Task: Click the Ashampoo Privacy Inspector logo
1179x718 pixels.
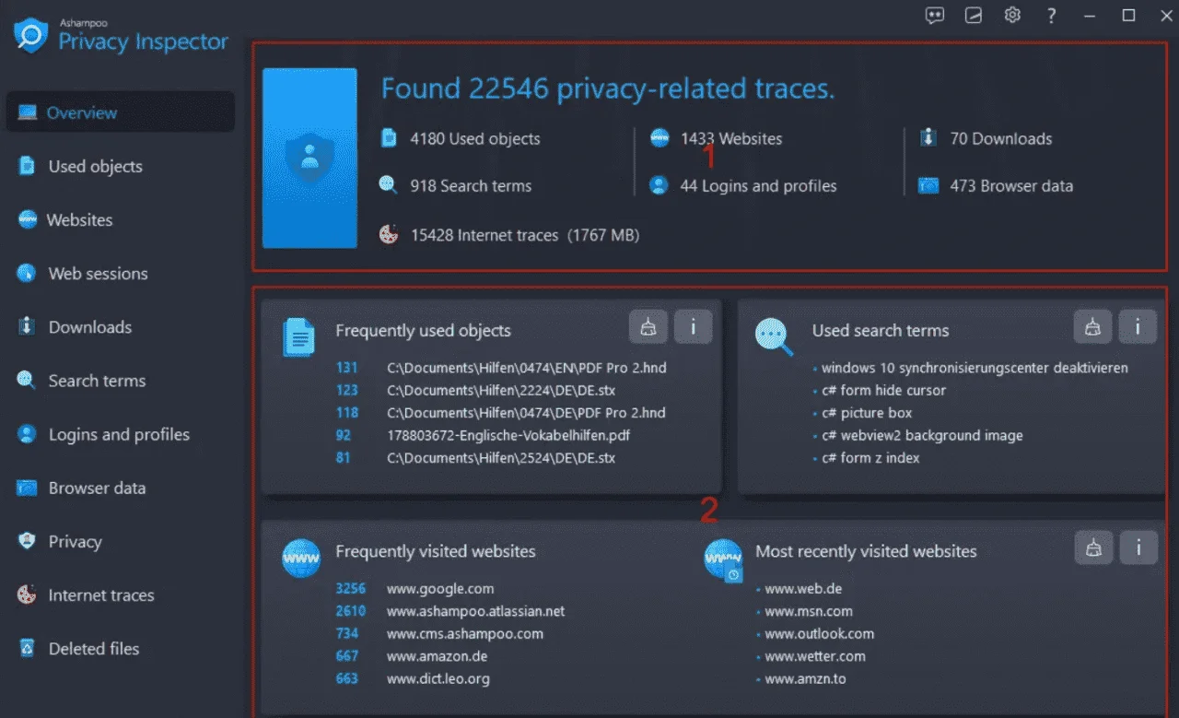Action: 121,37
